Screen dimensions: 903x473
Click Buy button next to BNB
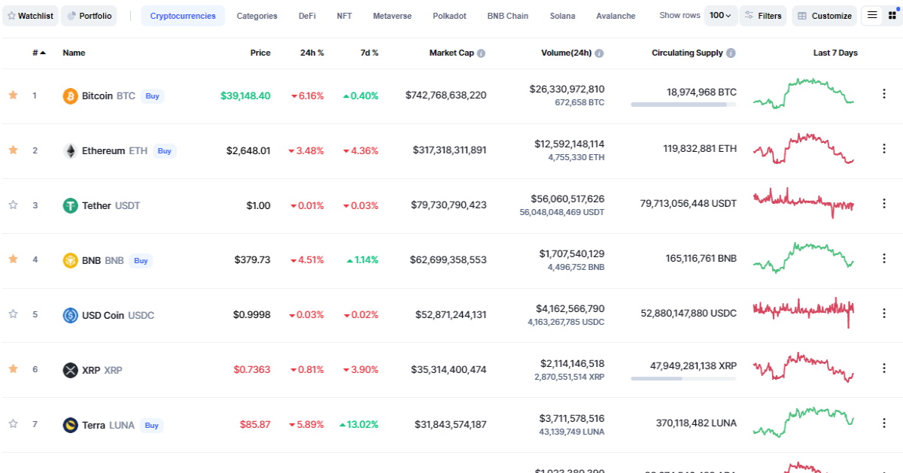point(140,260)
